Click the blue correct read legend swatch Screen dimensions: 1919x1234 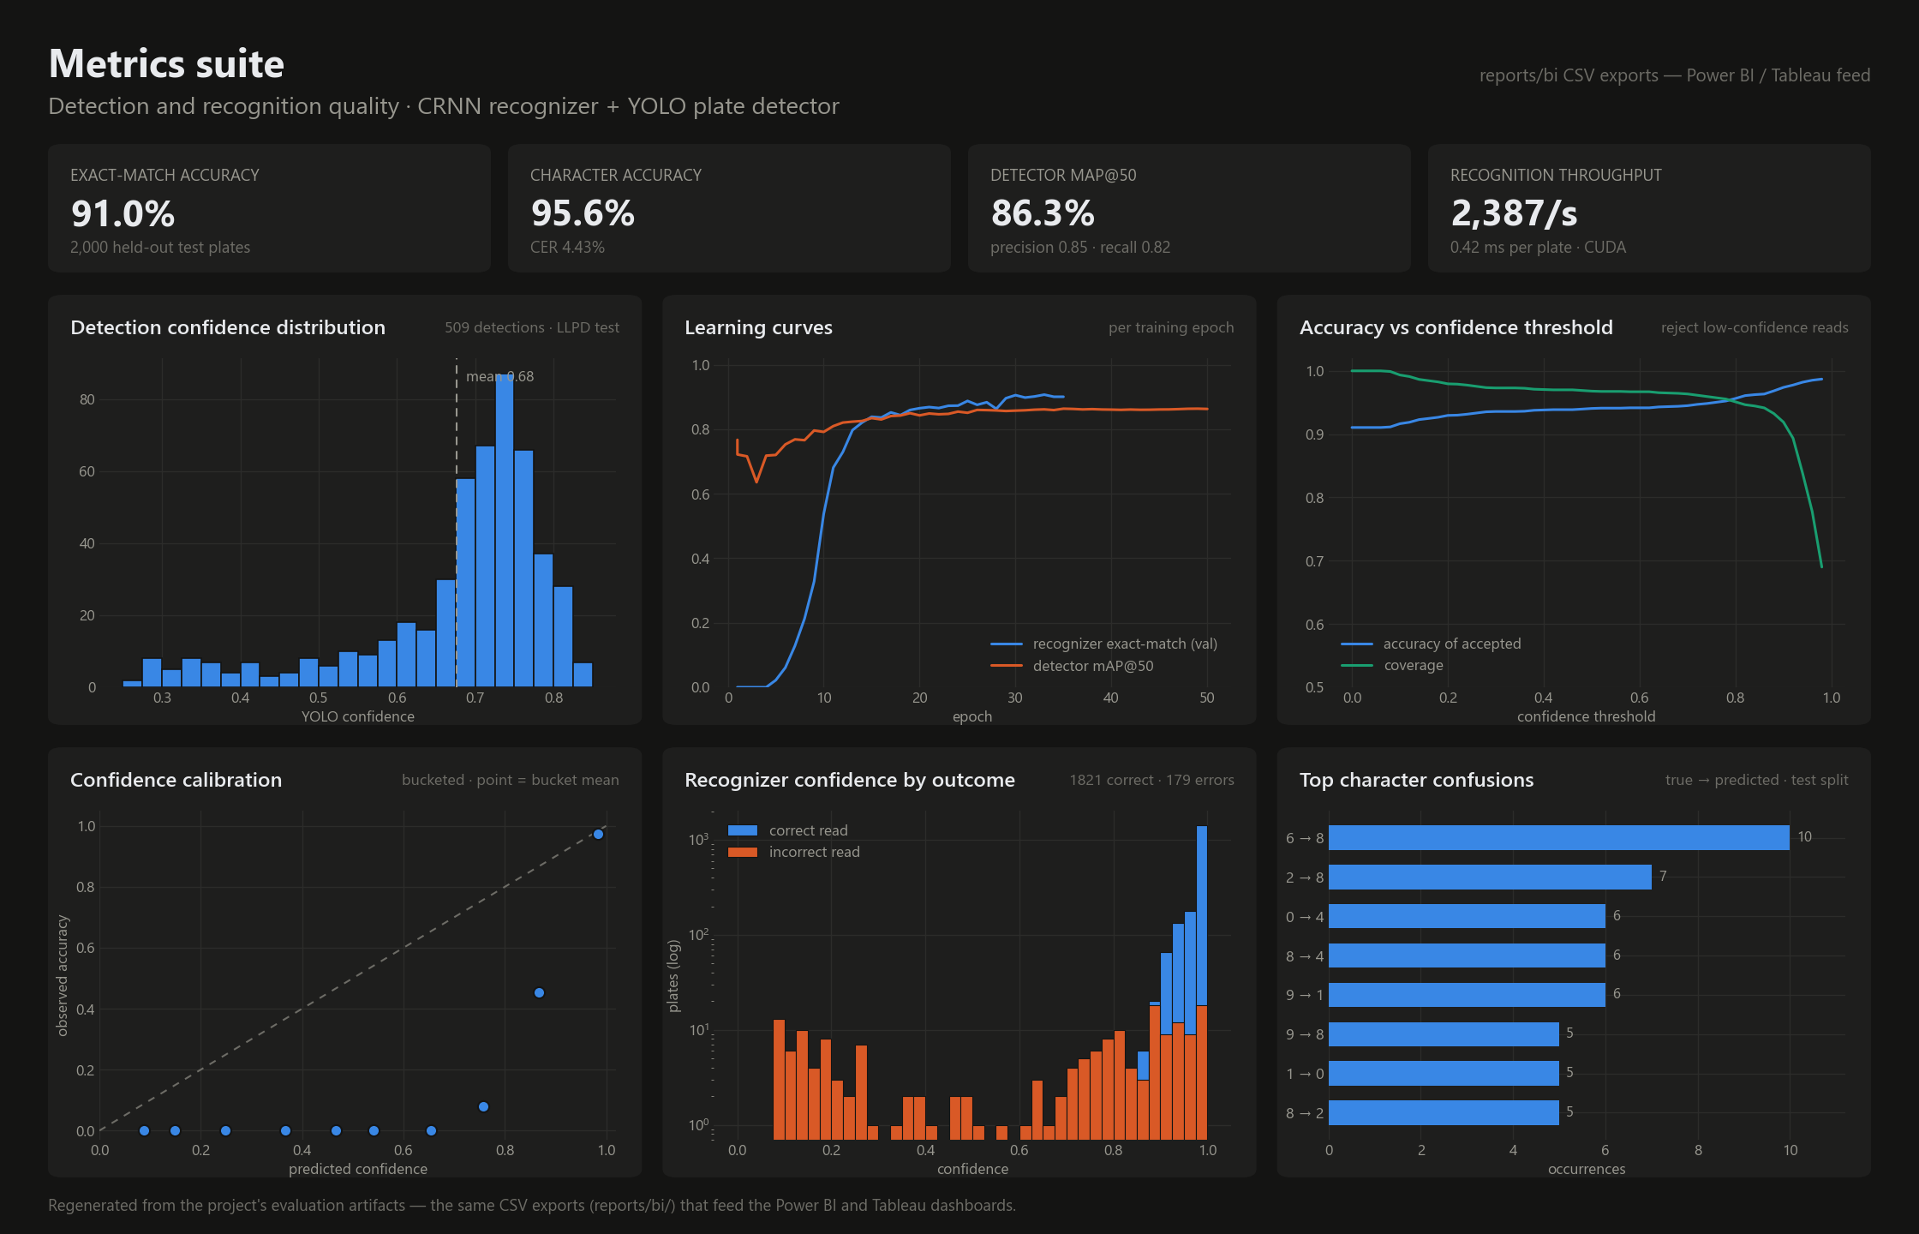tap(742, 830)
